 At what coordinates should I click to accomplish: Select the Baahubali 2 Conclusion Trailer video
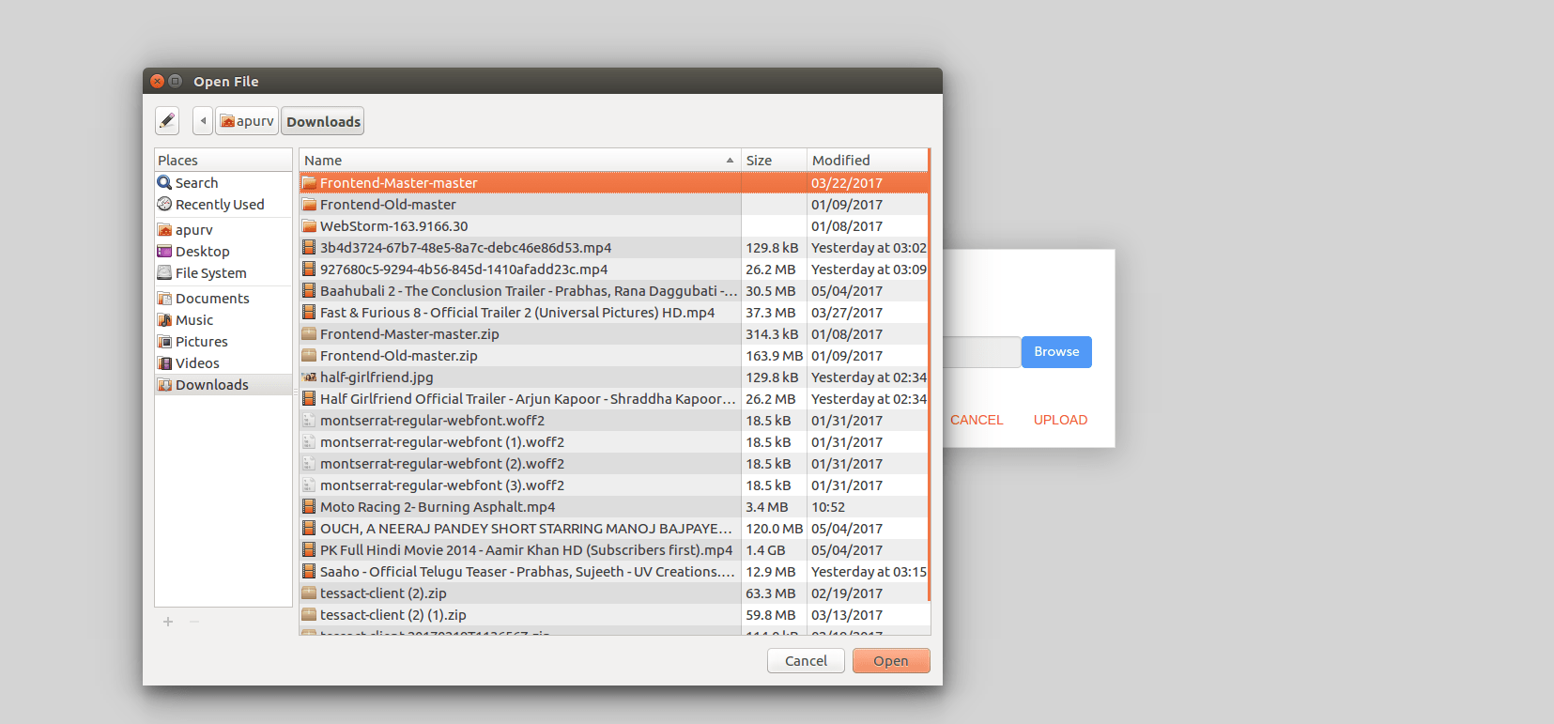[x=613, y=291]
